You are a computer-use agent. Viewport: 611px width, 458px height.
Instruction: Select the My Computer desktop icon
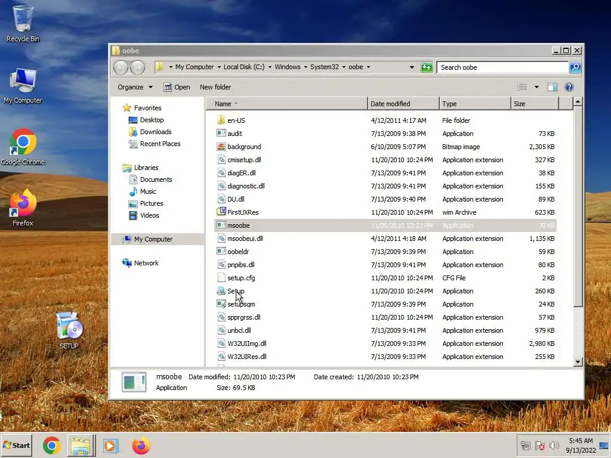tap(23, 86)
